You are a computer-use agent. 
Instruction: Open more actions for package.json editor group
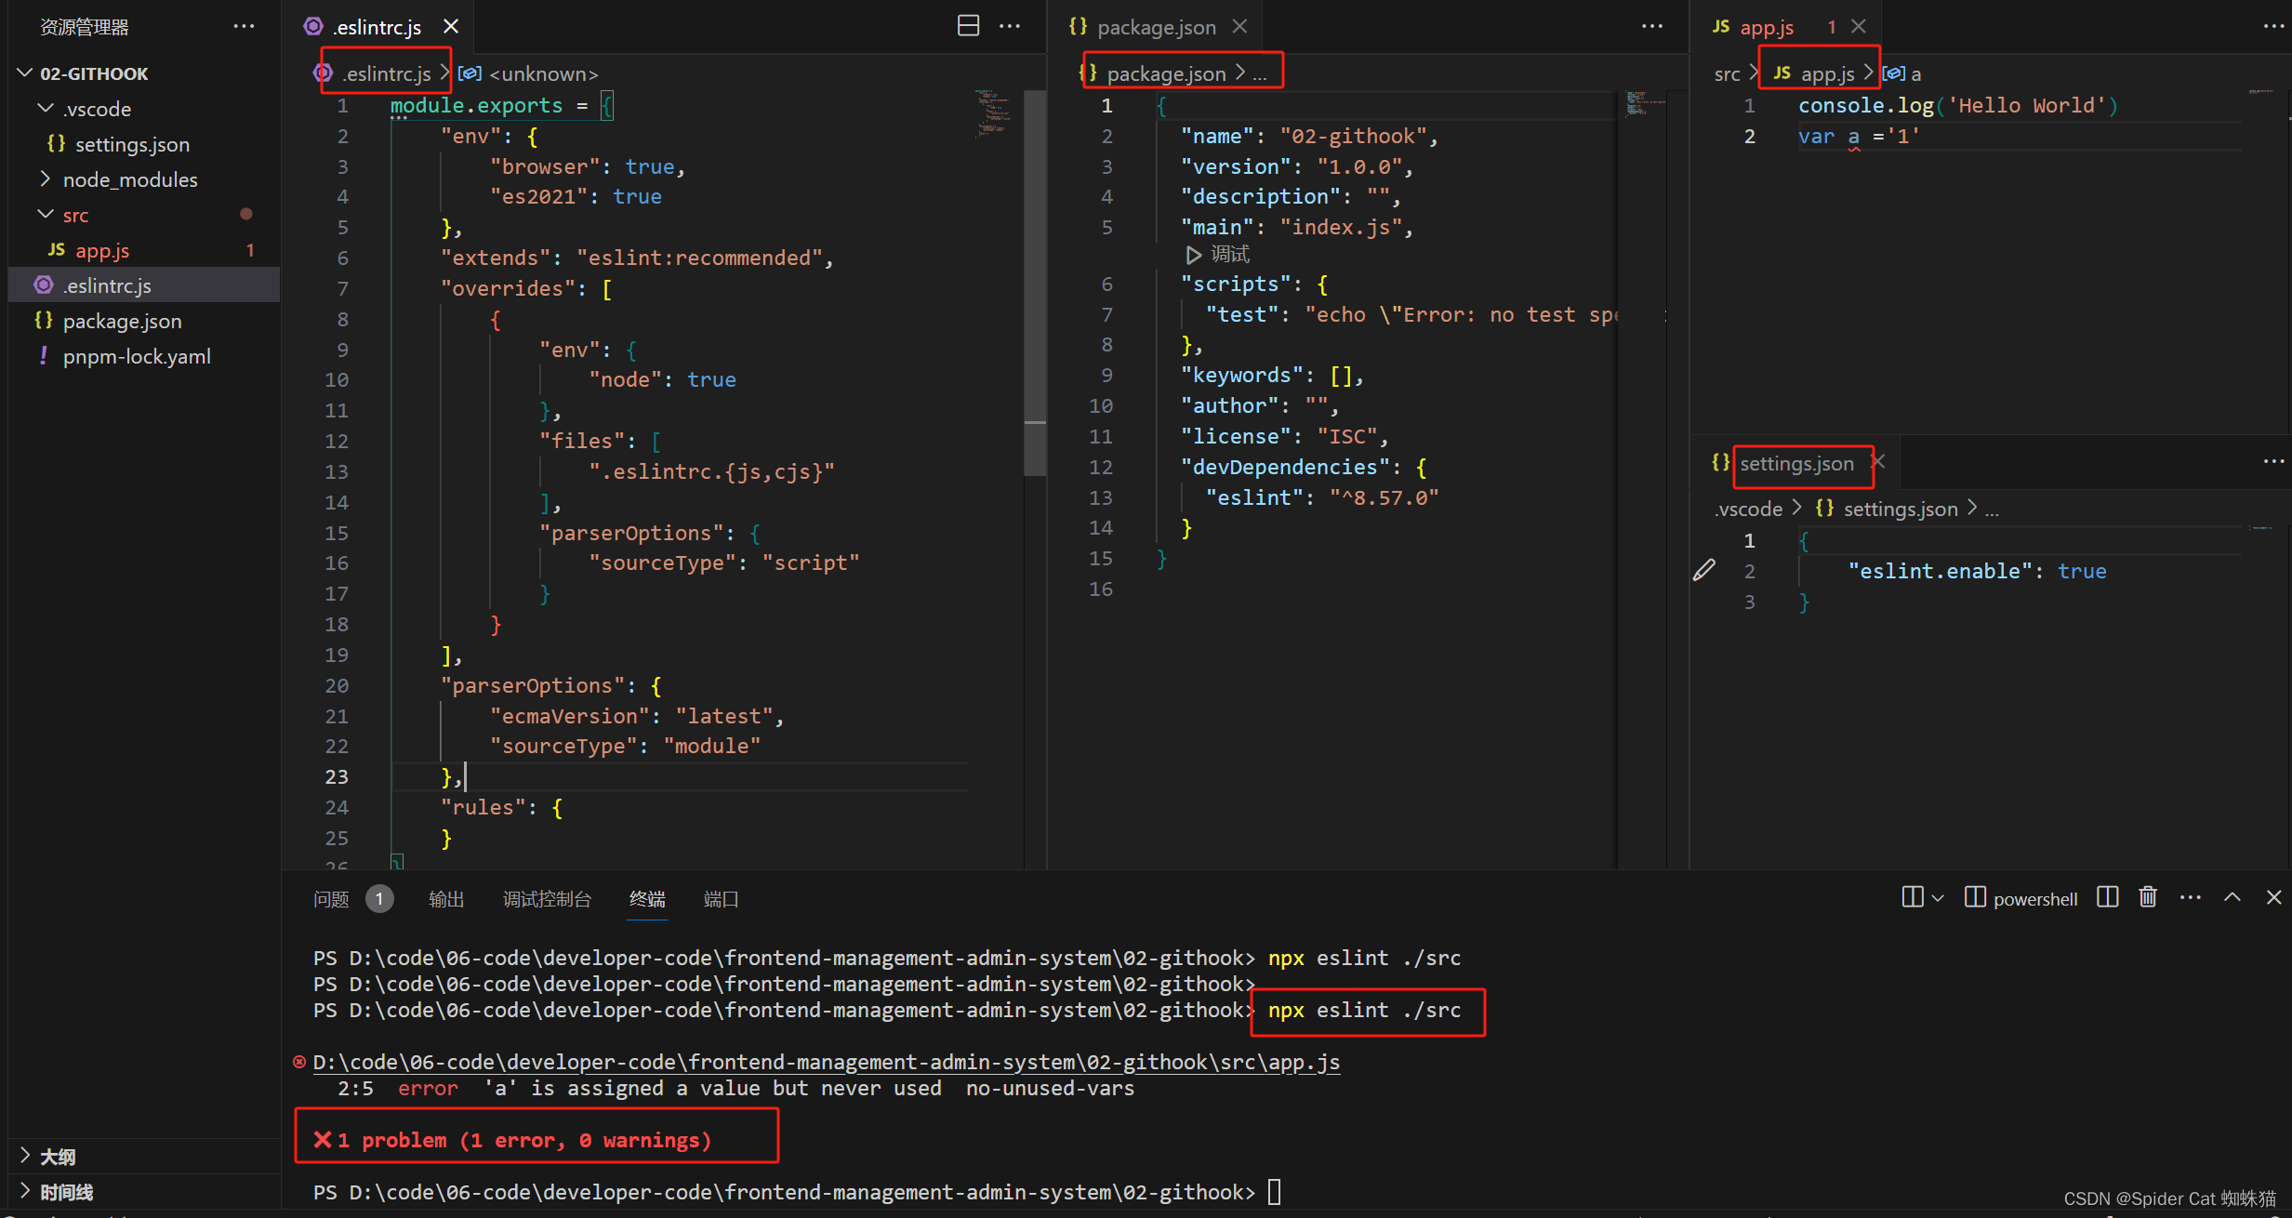coord(1651,26)
